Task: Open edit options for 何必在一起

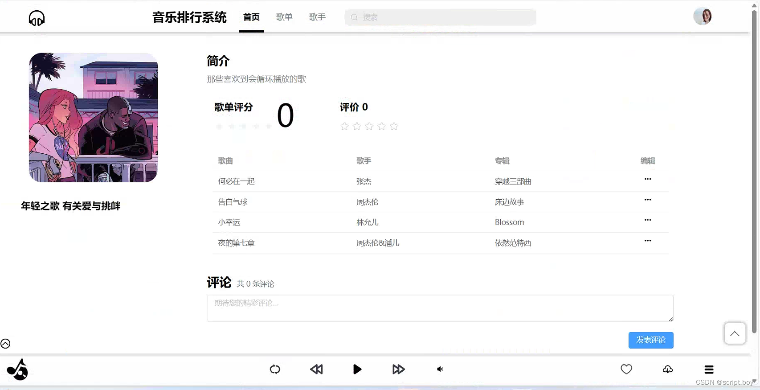Action: pos(648,179)
